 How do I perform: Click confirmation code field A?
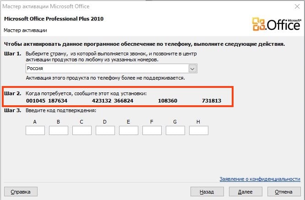point(35,130)
